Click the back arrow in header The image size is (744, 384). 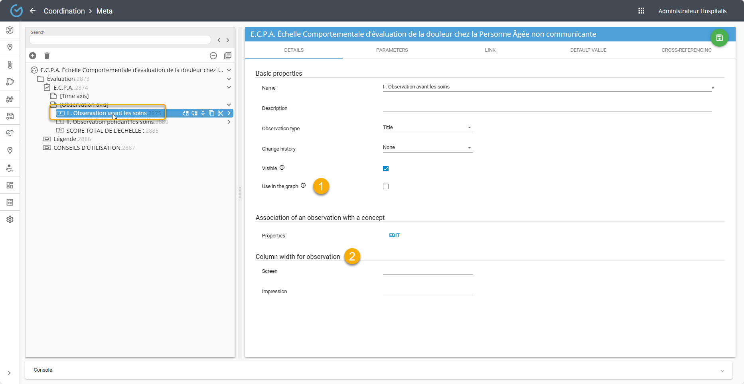click(x=33, y=11)
